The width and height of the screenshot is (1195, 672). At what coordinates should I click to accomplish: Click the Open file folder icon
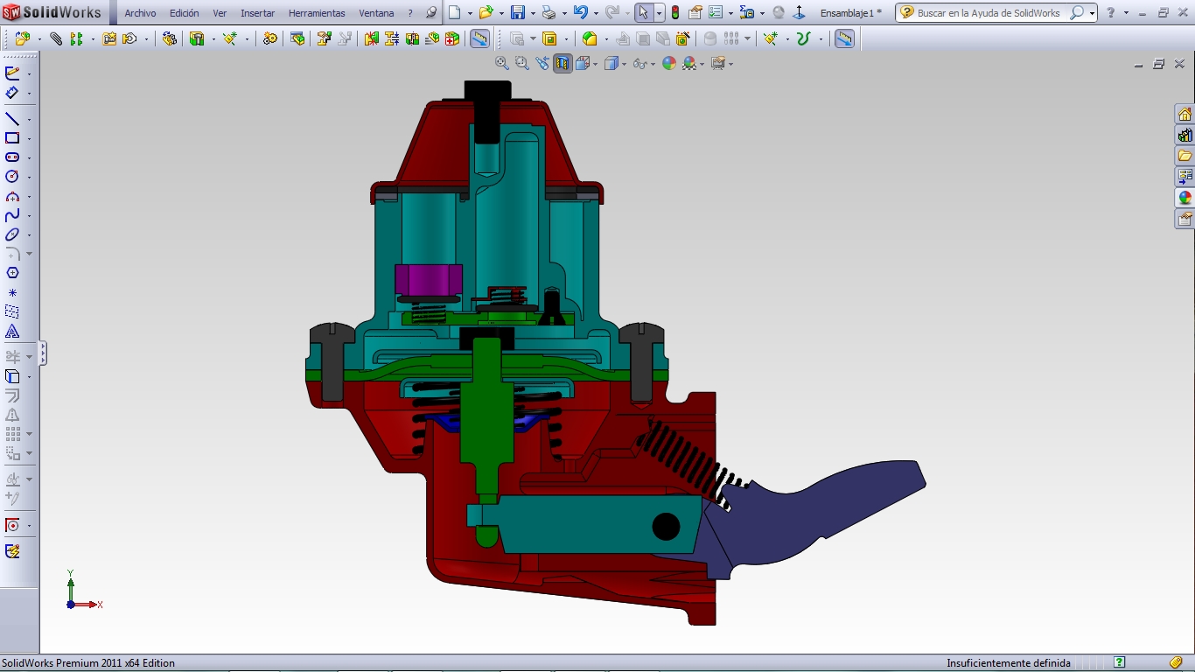(x=486, y=12)
